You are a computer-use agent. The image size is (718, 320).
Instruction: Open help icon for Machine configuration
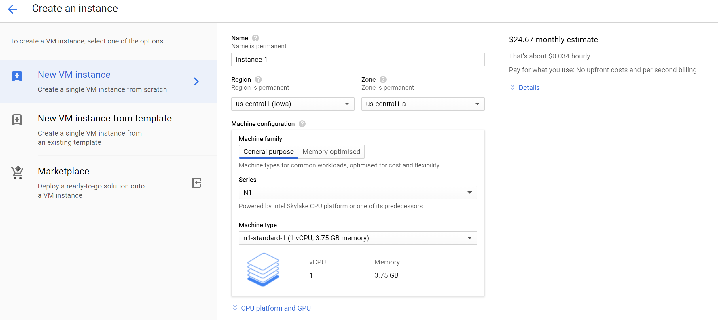coord(302,124)
